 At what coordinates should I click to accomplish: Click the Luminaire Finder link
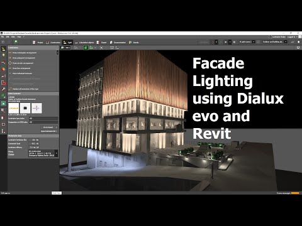[x=277, y=37]
